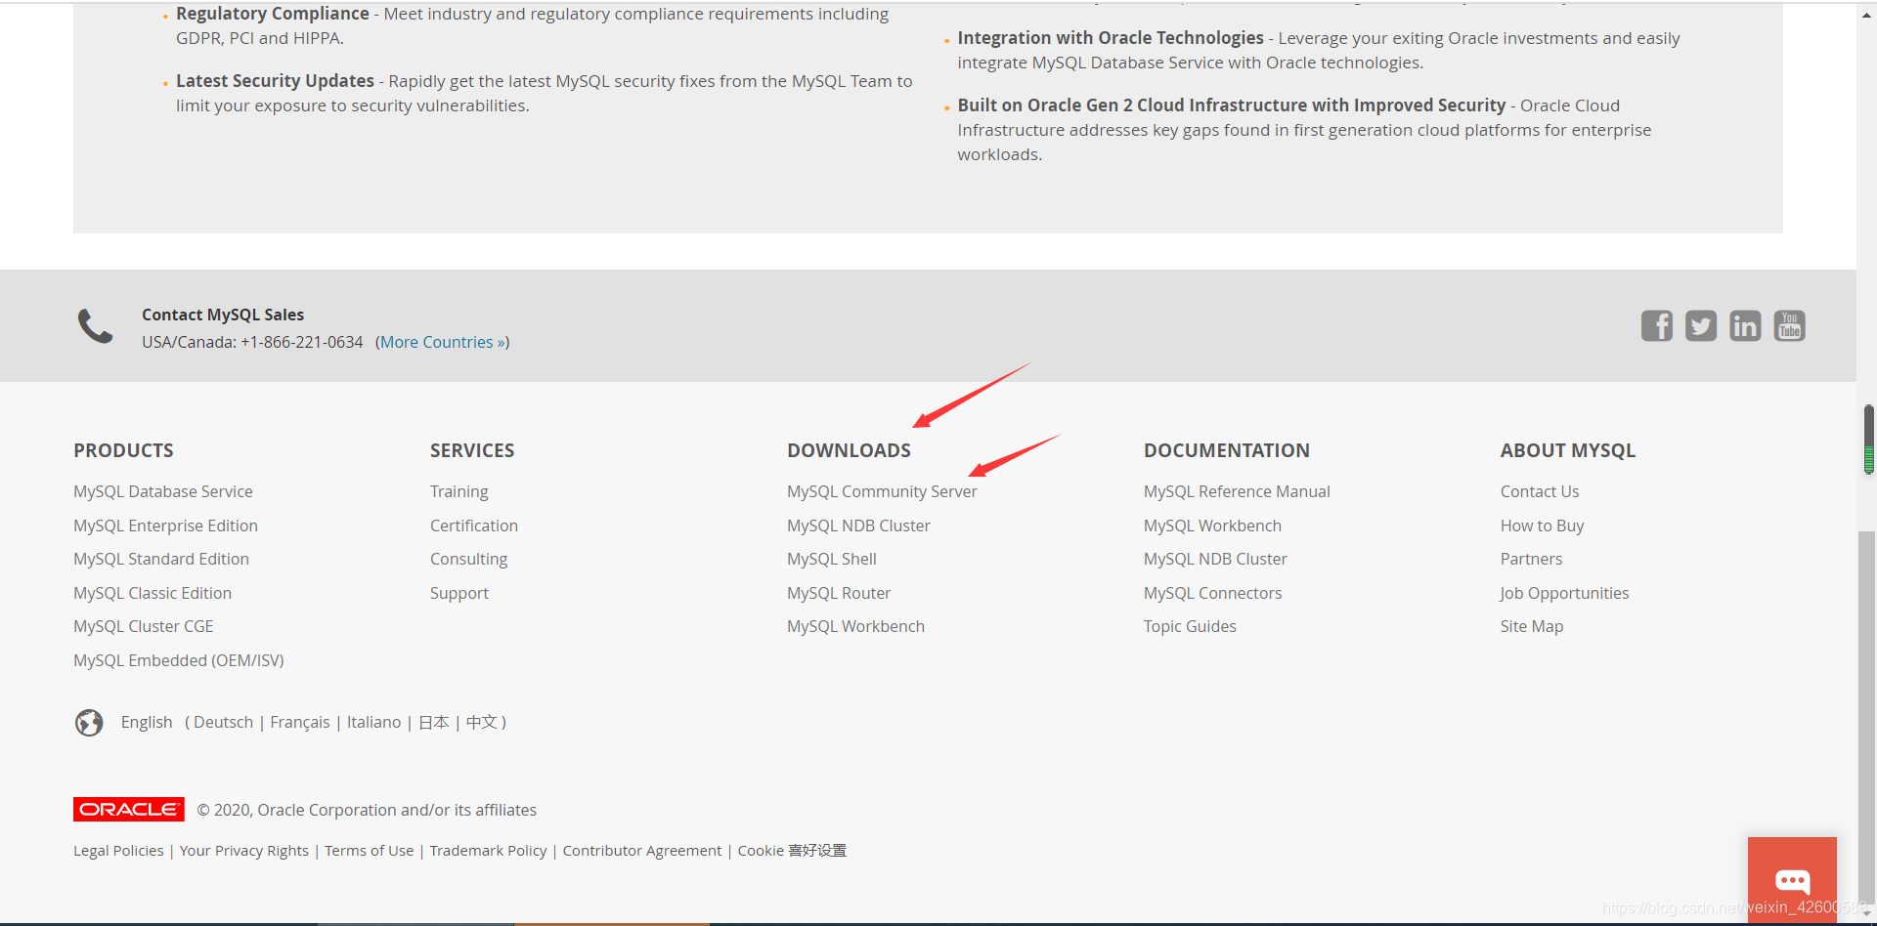Image resolution: width=1877 pixels, height=926 pixels.
Task: Click the USA/Canada phone number text
Action: 252,342
